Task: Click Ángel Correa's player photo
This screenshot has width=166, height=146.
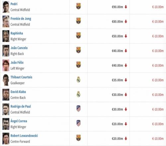Action: click(6, 124)
